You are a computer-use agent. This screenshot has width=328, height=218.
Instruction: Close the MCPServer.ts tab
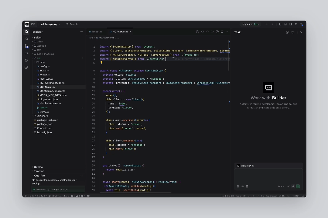[130, 32]
